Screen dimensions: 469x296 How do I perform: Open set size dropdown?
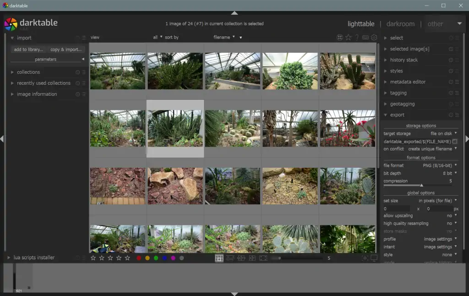point(420,201)
